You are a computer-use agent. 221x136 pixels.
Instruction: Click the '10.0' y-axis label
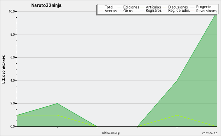point(12,11)
